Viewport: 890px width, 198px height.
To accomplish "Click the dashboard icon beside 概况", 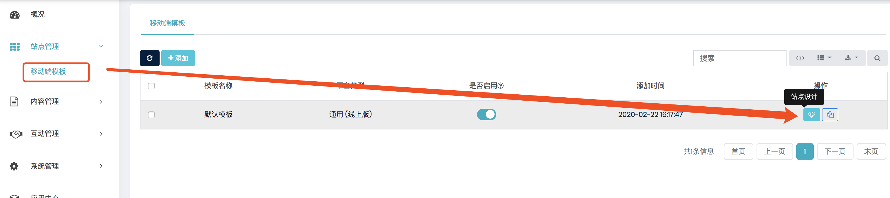I will tap(14, 15).
